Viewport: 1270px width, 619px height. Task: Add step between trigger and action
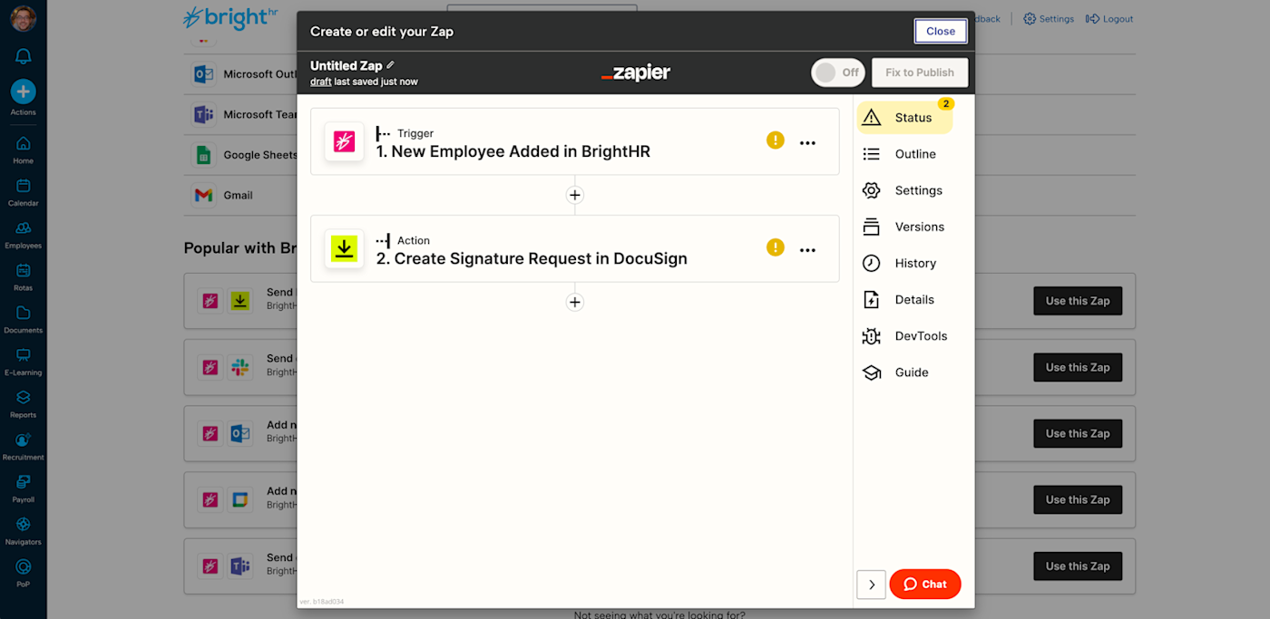[x=574, y=195]
